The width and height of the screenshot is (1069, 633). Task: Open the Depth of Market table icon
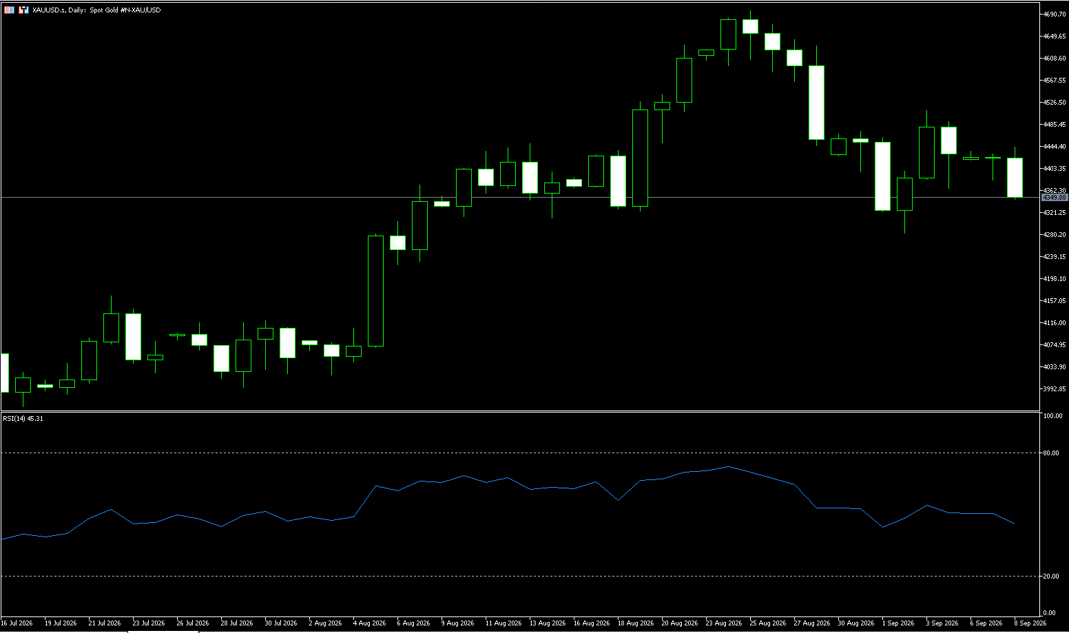pos(10,10)
